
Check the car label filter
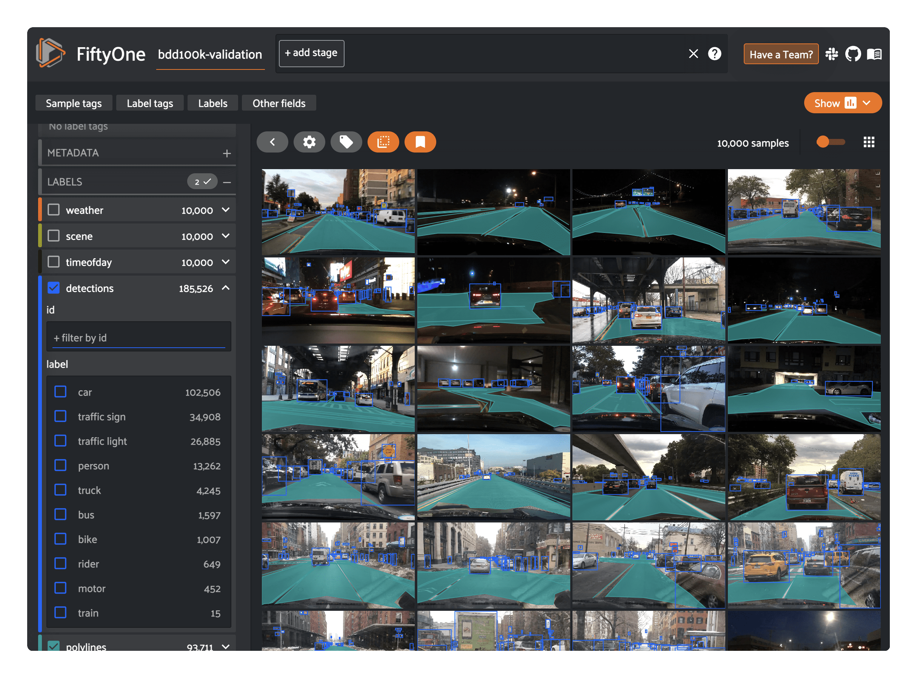pyautogui.click(x=61, y=392)
